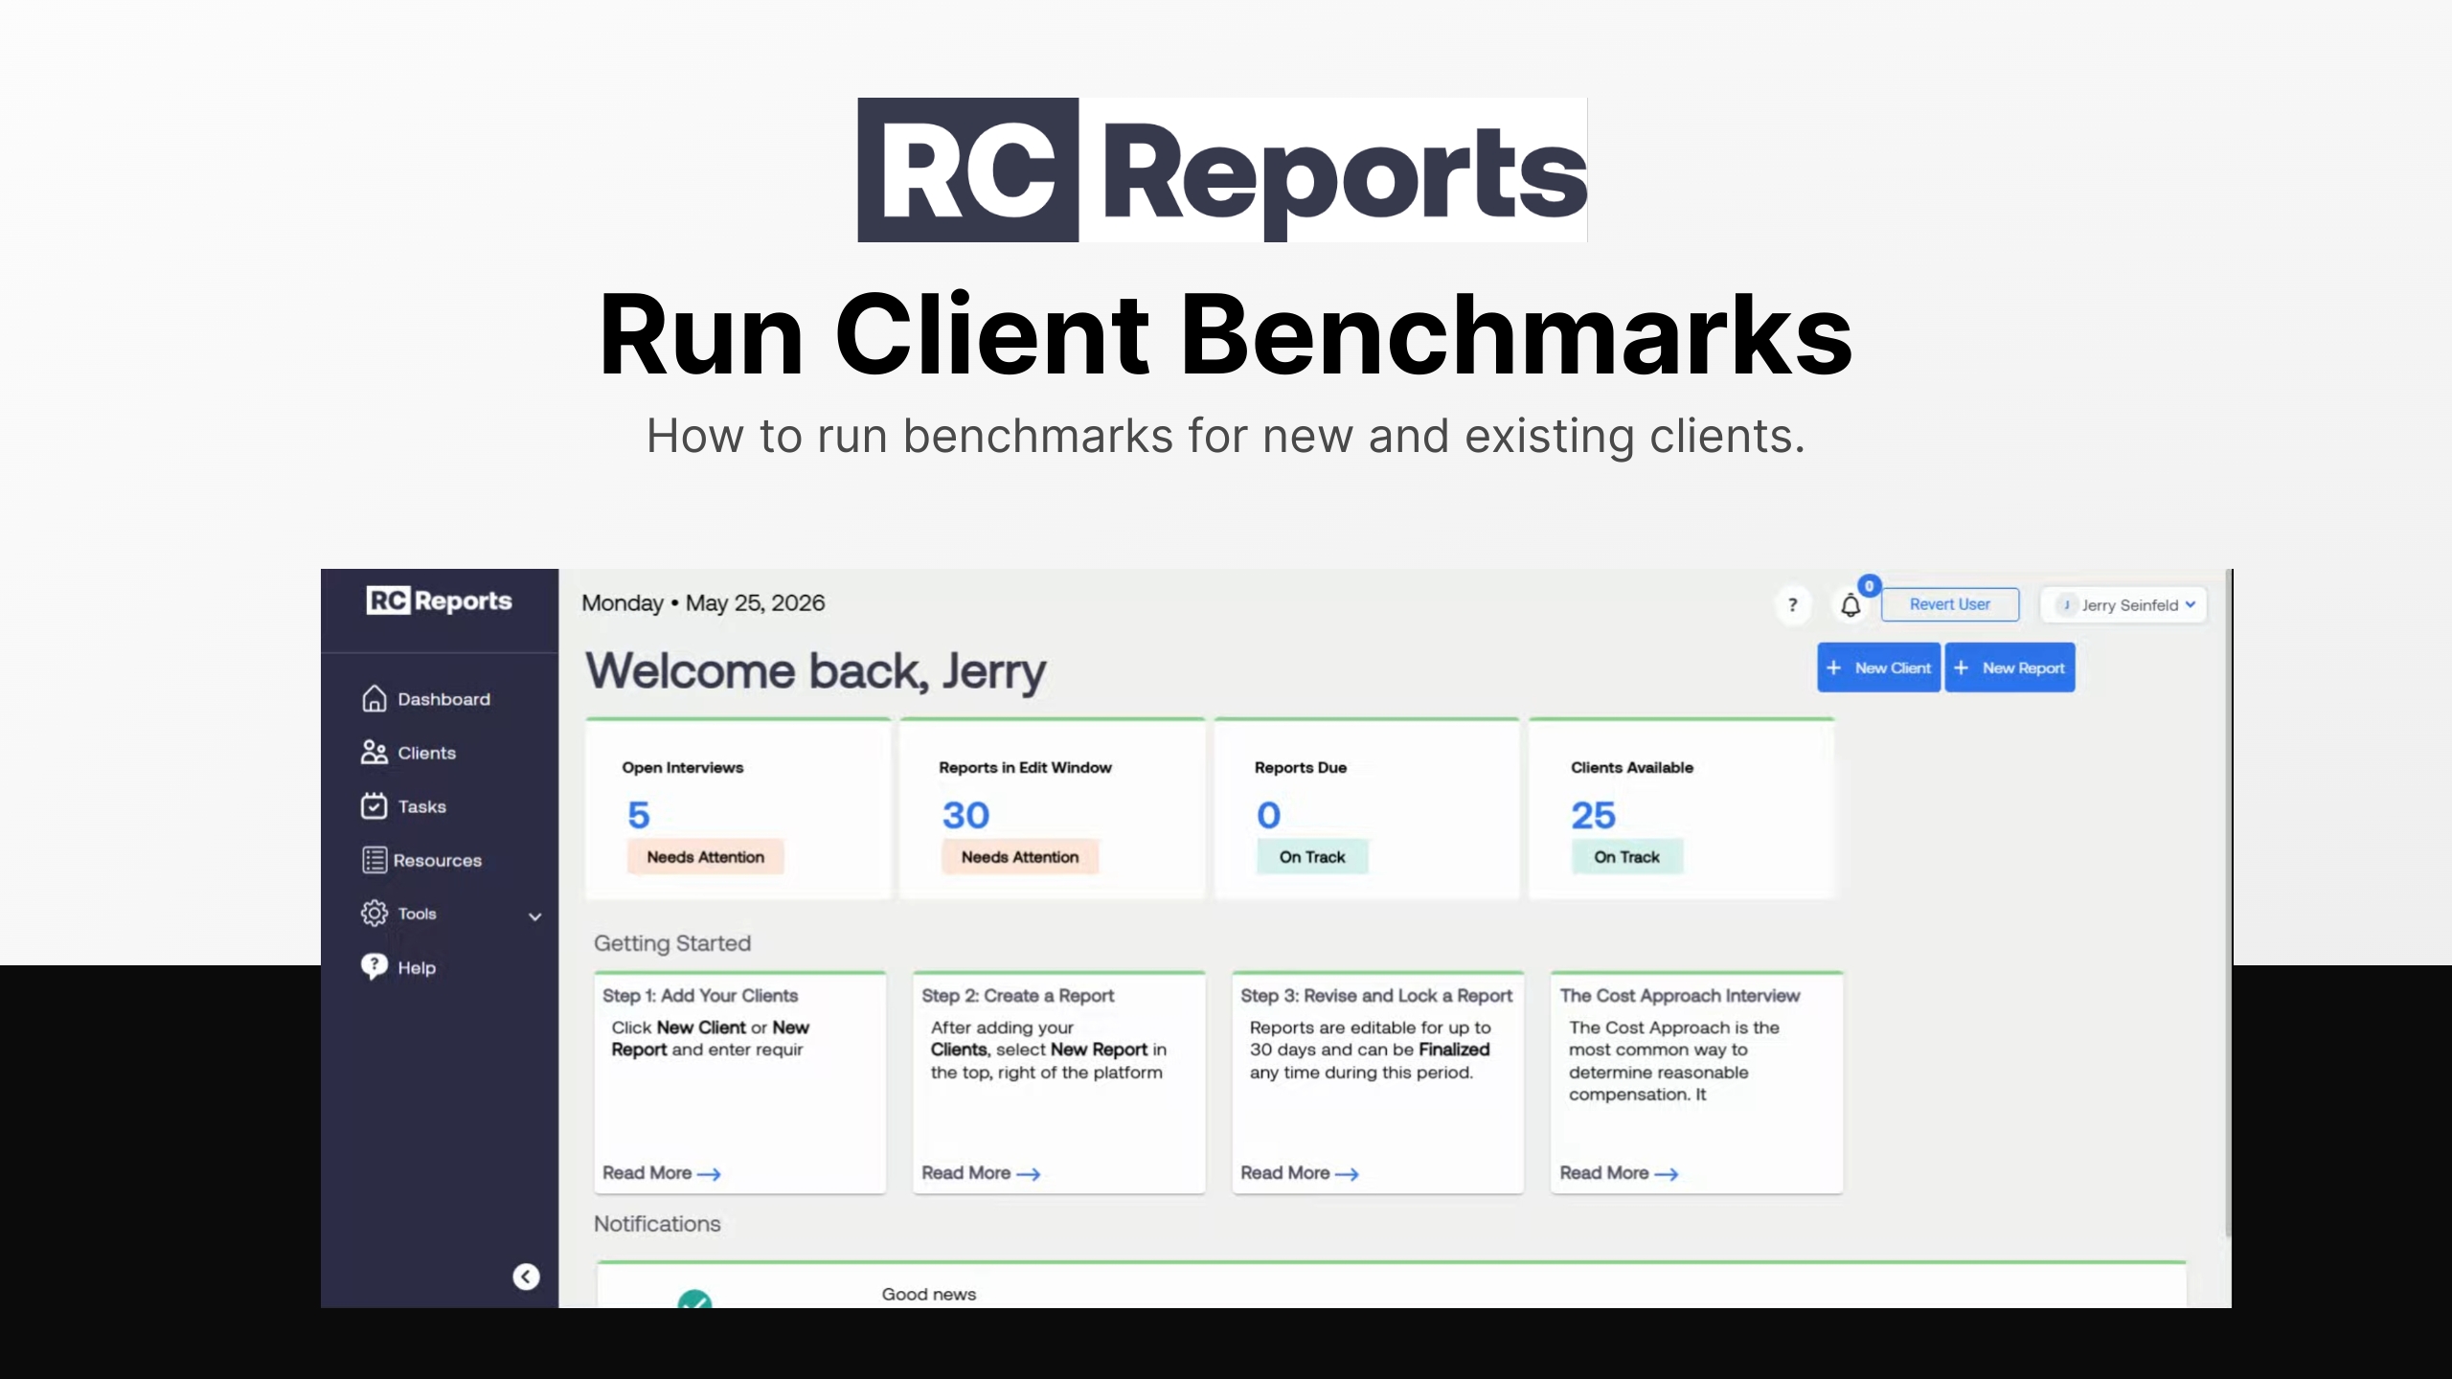Open the Reports in Edit Window card
Image resolution: width=2452 pixels, height=1379 pixels.
click(1053, 809)
